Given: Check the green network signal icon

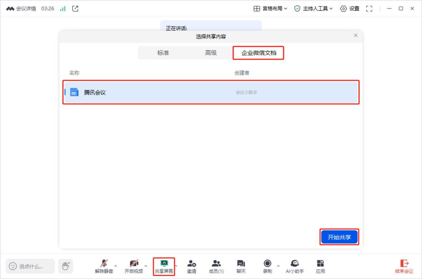Looking at the screenshot, I should pyautogui.click(x=63, y=9).
